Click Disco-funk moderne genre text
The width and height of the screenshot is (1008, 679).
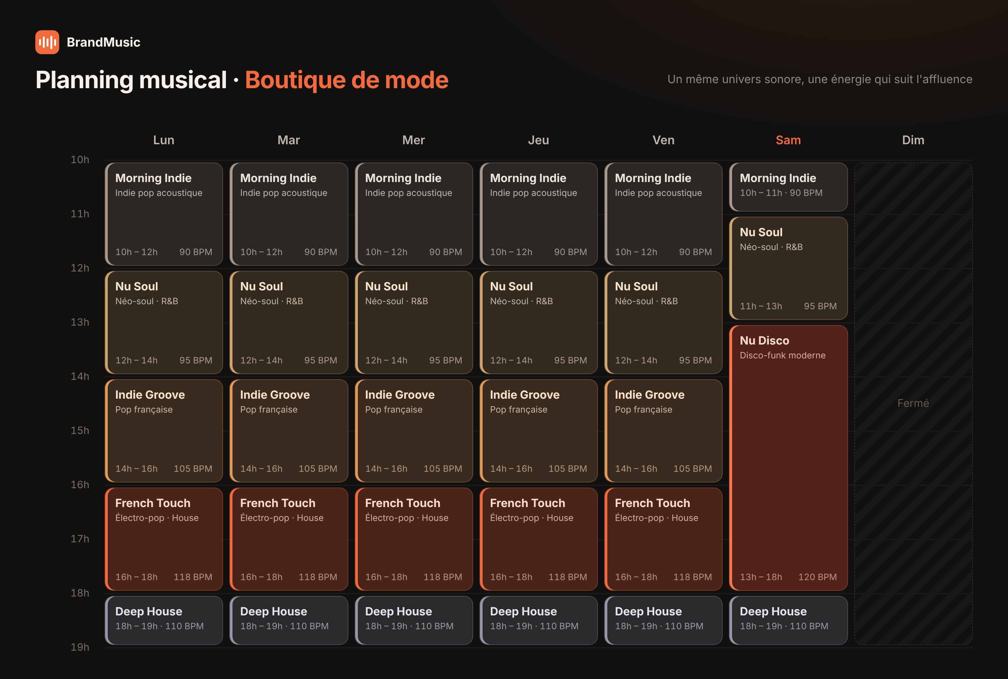tap(782, 355)
